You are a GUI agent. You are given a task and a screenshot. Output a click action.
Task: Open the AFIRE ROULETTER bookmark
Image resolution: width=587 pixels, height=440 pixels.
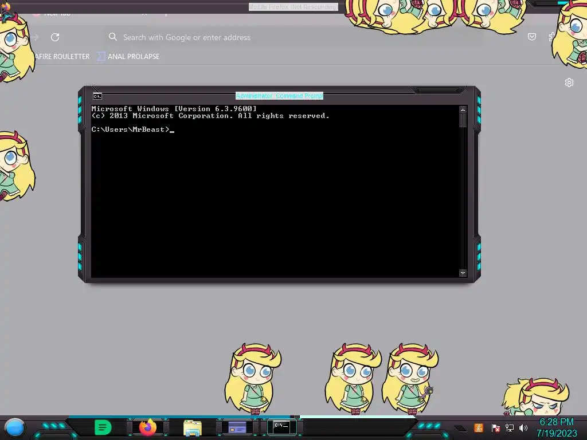62,57
